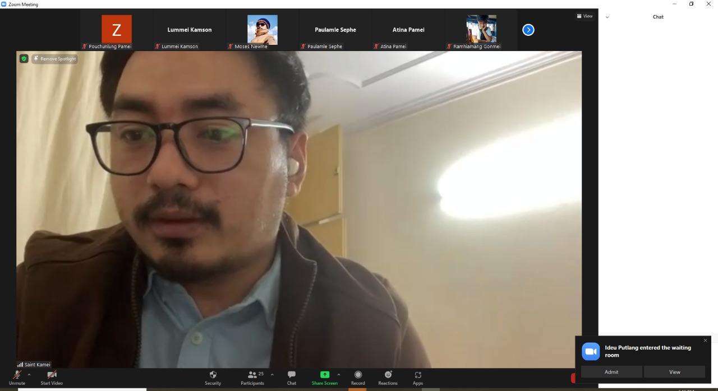
Task: Open the Apps panel
Action: [x=417, y=378]
